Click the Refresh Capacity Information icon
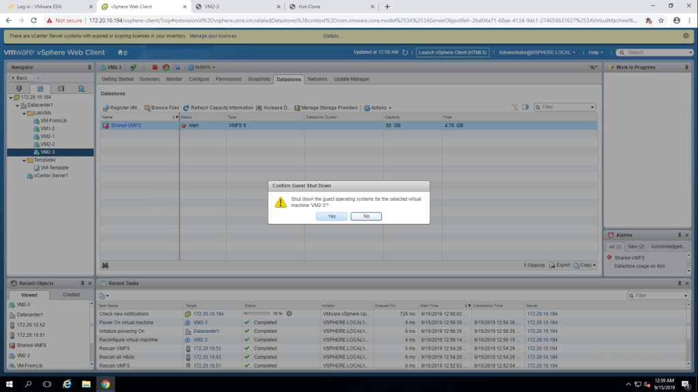The height and width of the screenshot is (392, 698). pos(186,108)
